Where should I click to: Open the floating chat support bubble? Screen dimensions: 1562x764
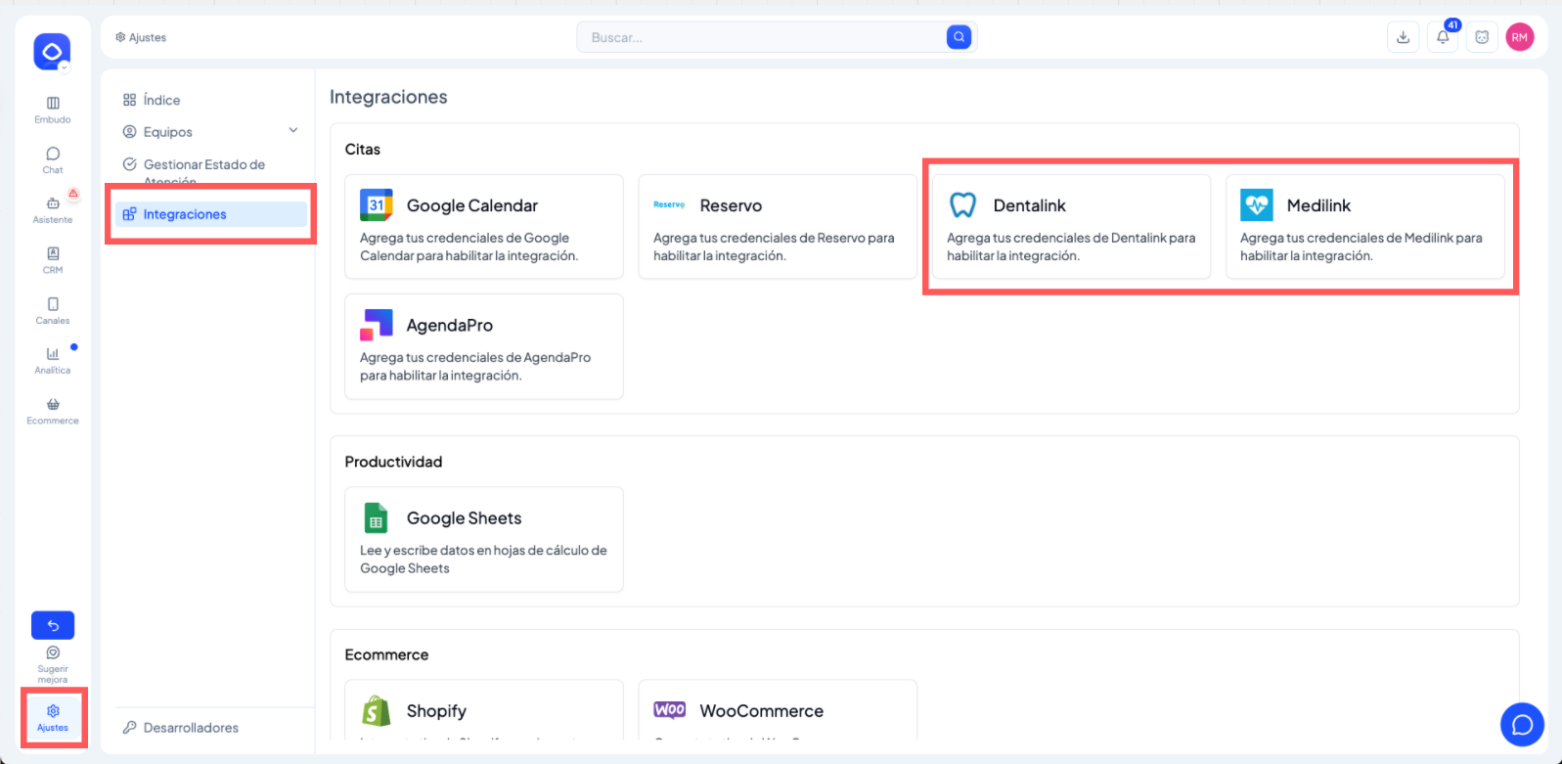click(x=1522, y=725)
